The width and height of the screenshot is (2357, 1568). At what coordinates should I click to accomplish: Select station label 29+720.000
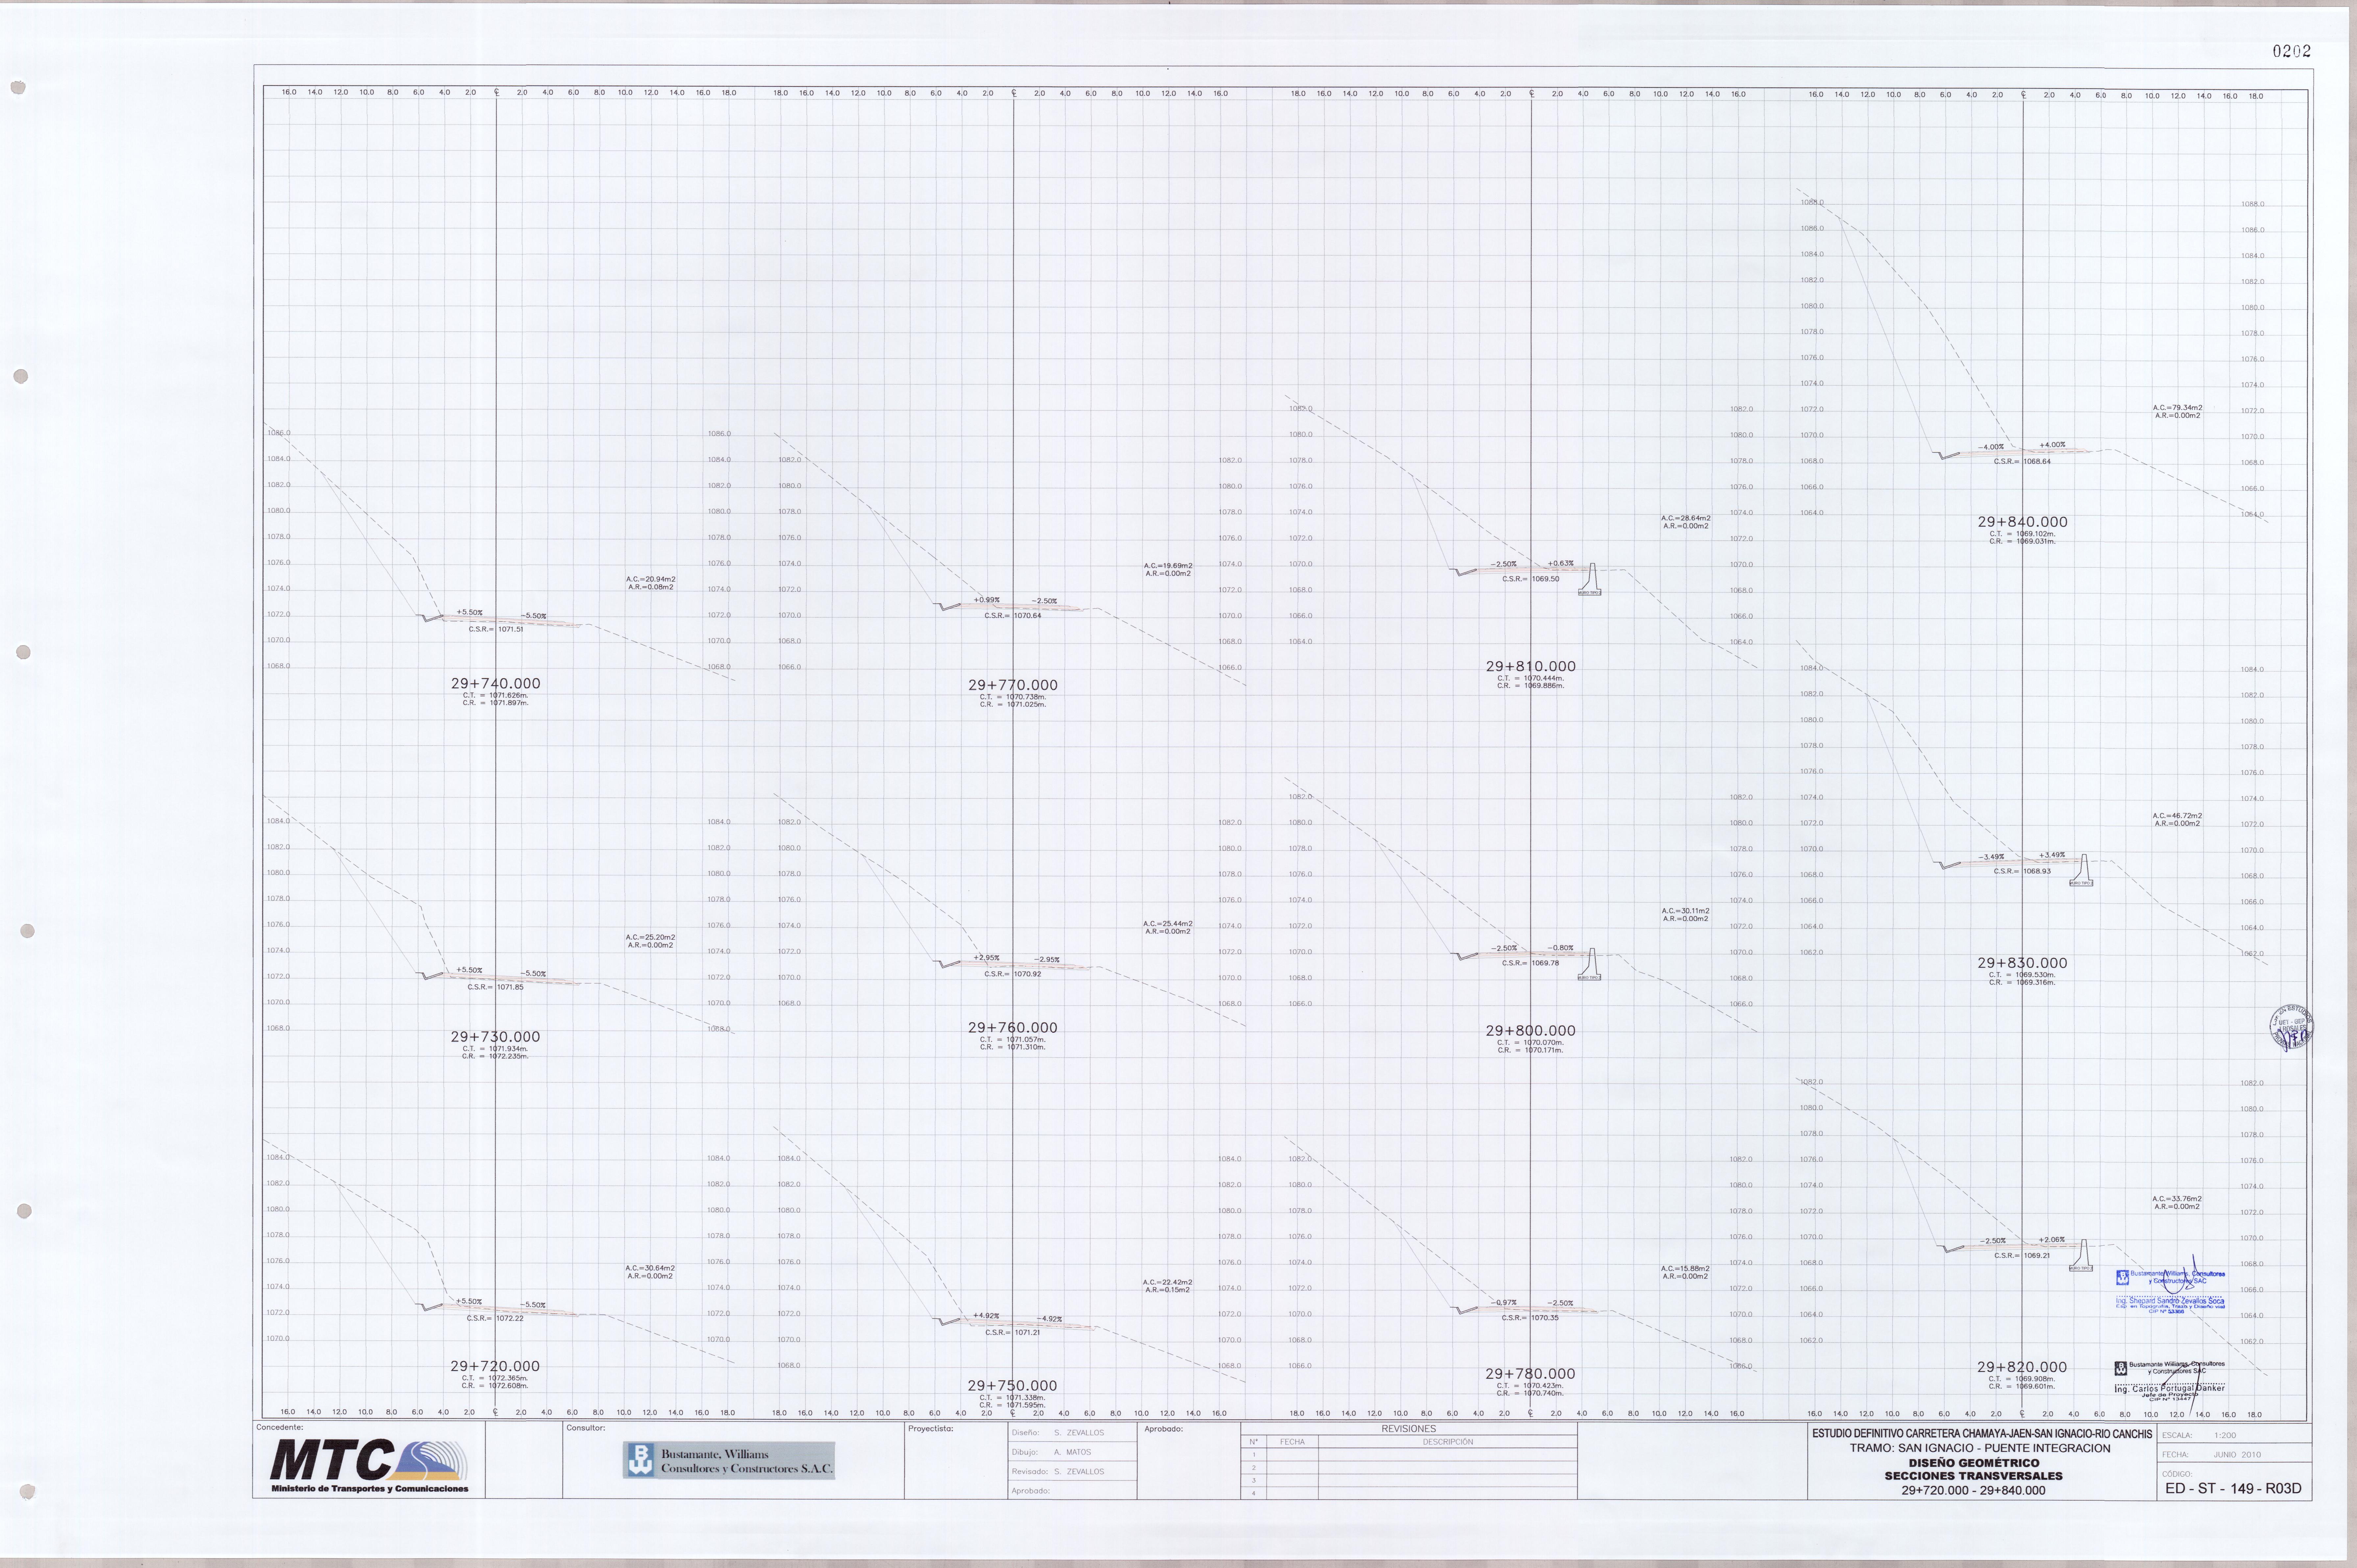pos(495,1366)
